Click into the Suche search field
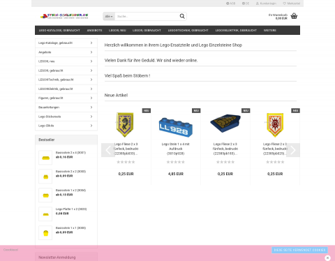The width and height of the screenshot is (335, 261). 147,16
